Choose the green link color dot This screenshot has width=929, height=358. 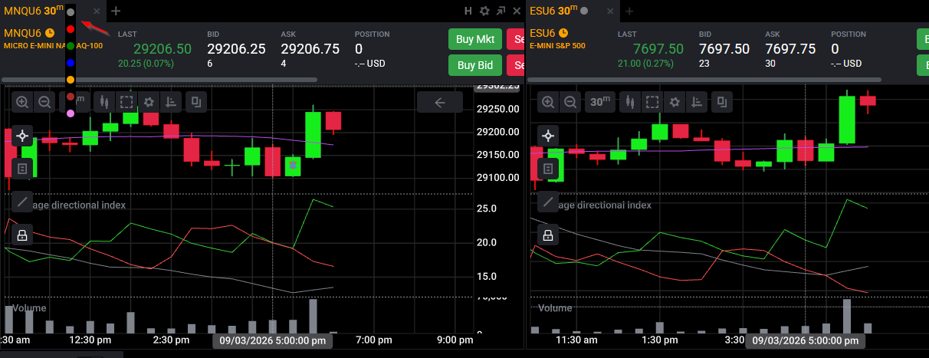coord(71,46)
